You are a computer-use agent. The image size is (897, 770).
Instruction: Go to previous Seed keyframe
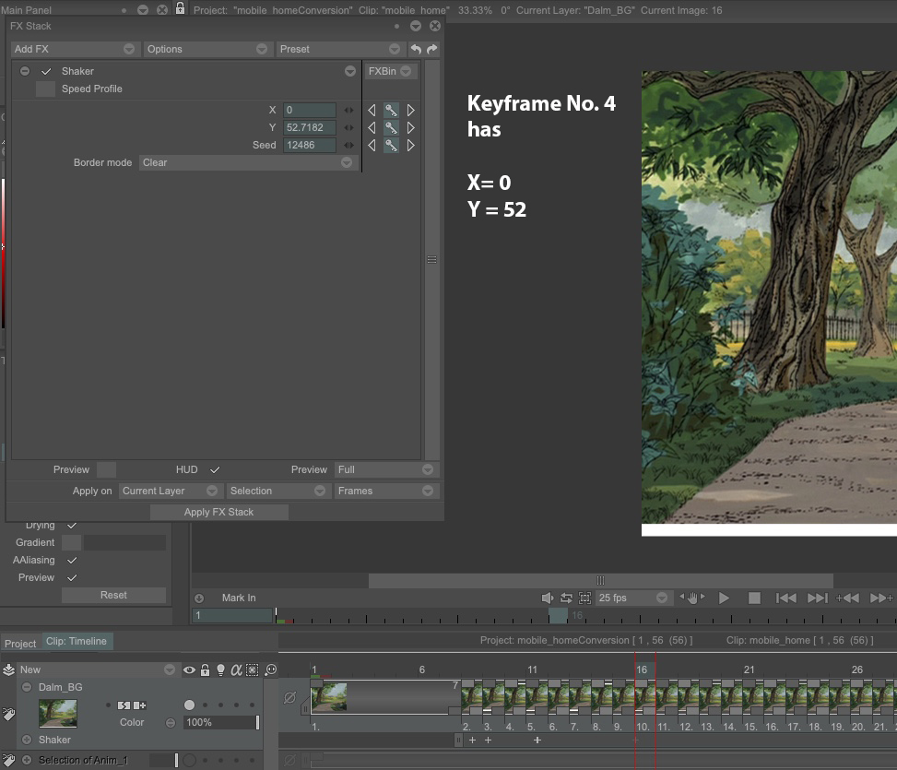pos(372,146)
